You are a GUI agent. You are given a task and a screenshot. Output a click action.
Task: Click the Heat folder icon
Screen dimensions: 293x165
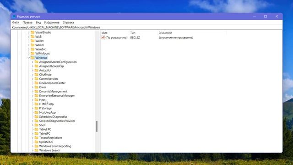(37, 100)
